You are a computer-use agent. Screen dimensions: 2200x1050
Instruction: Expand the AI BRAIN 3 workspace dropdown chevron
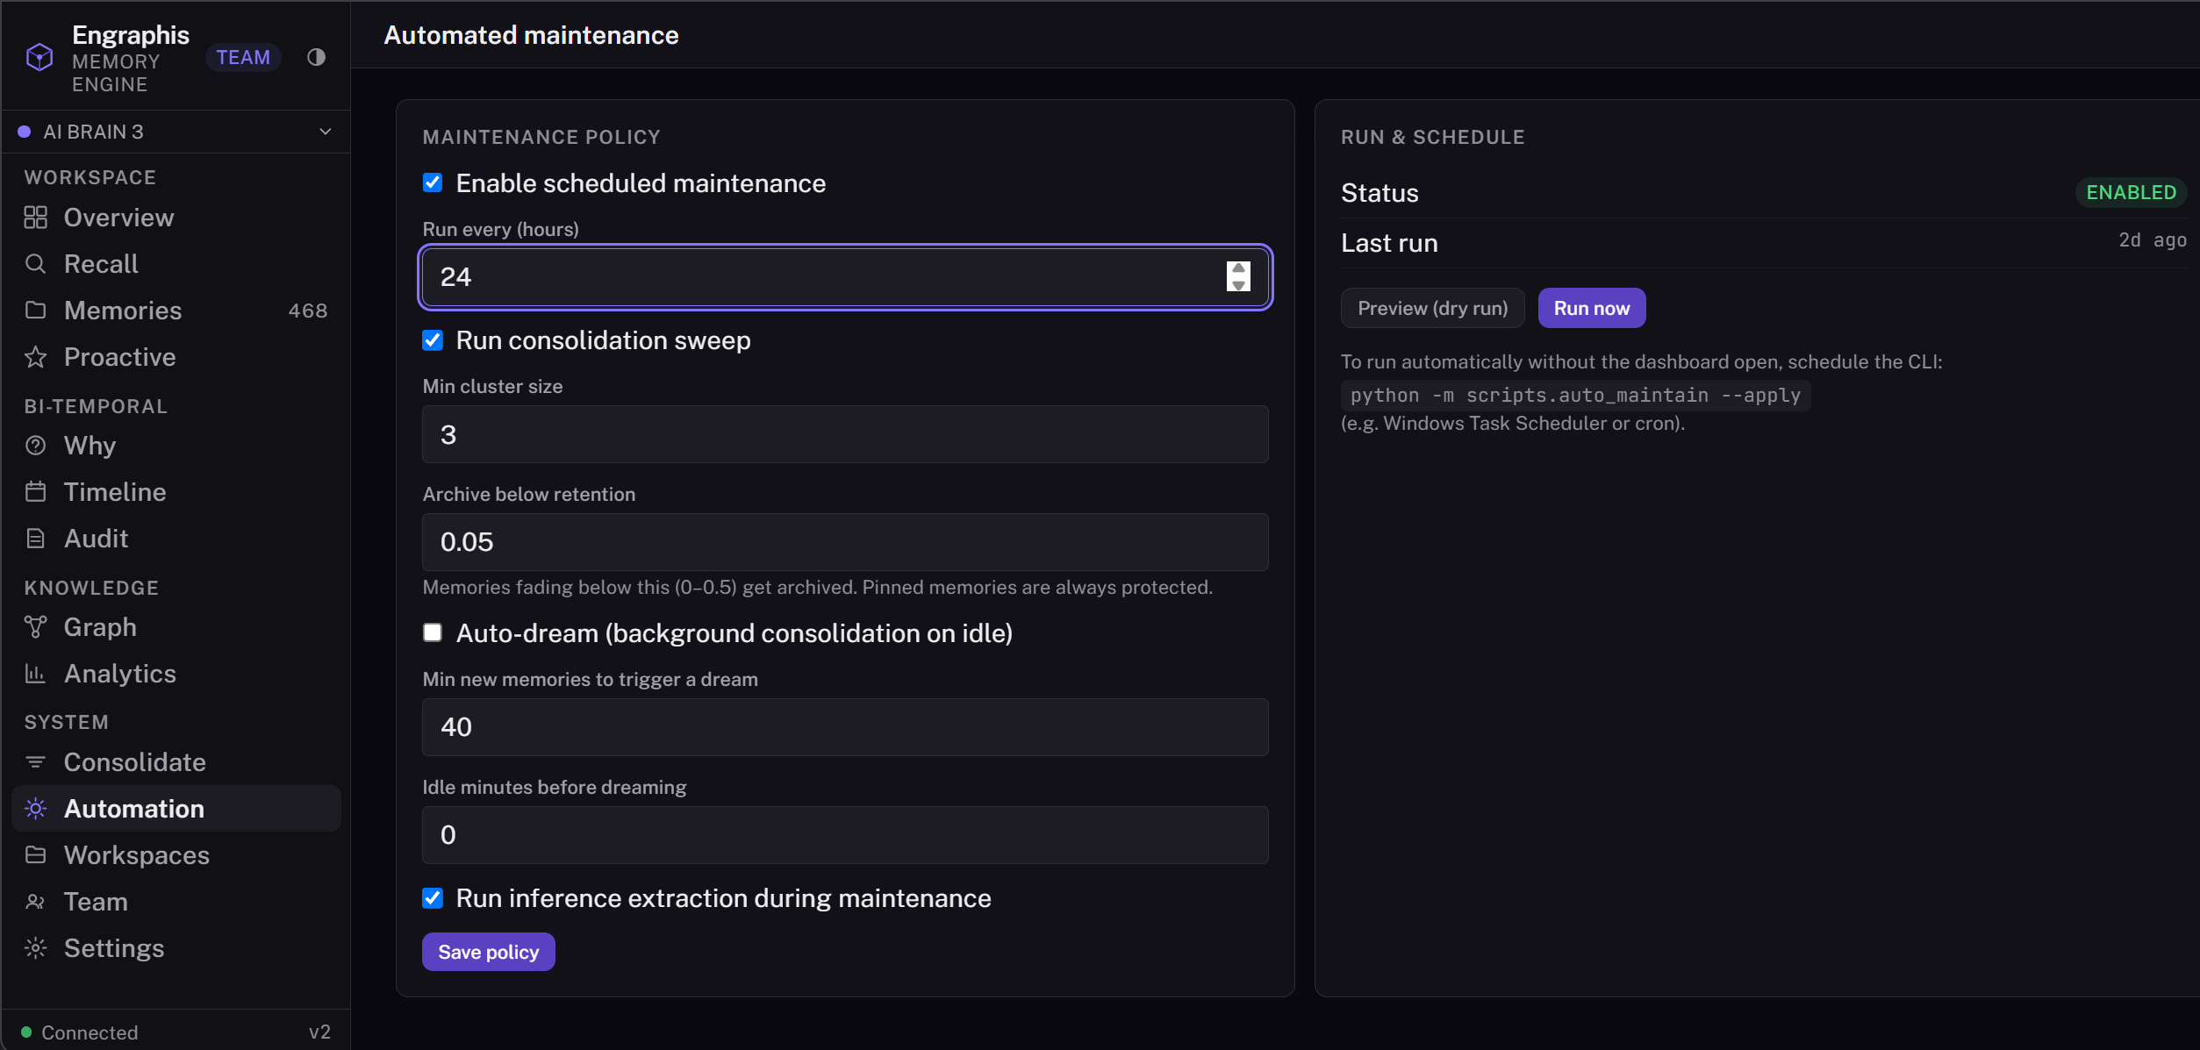(326, 132)
